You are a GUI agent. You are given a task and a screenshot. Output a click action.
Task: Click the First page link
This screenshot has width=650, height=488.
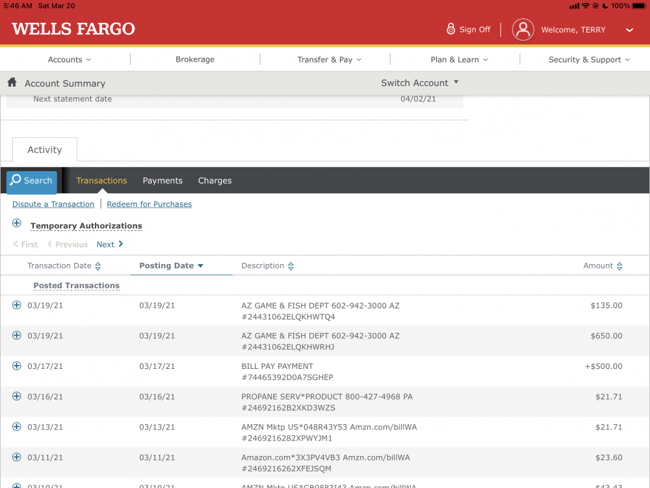pos(26,245)
